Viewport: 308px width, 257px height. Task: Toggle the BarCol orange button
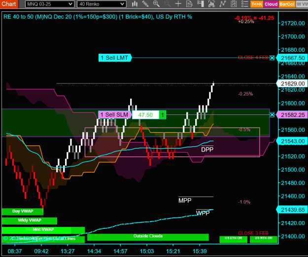coord(287,4)
